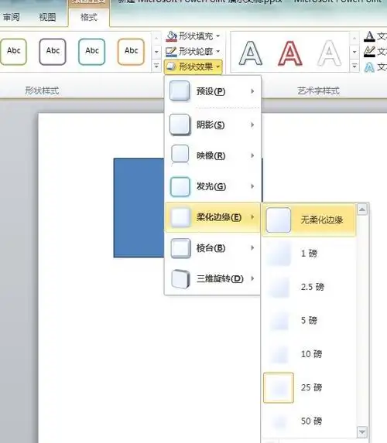Open the 发光(G) submenu
This screenshot has width=387, height=443.
(212, 186)
